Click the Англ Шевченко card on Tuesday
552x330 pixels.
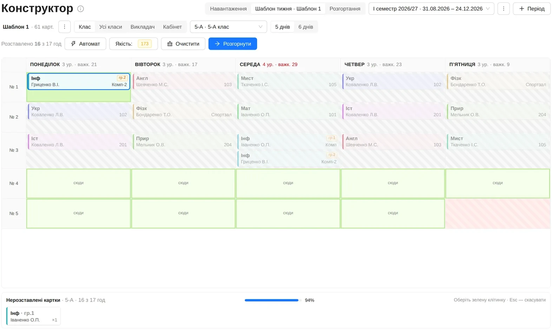tap(183, 81)
